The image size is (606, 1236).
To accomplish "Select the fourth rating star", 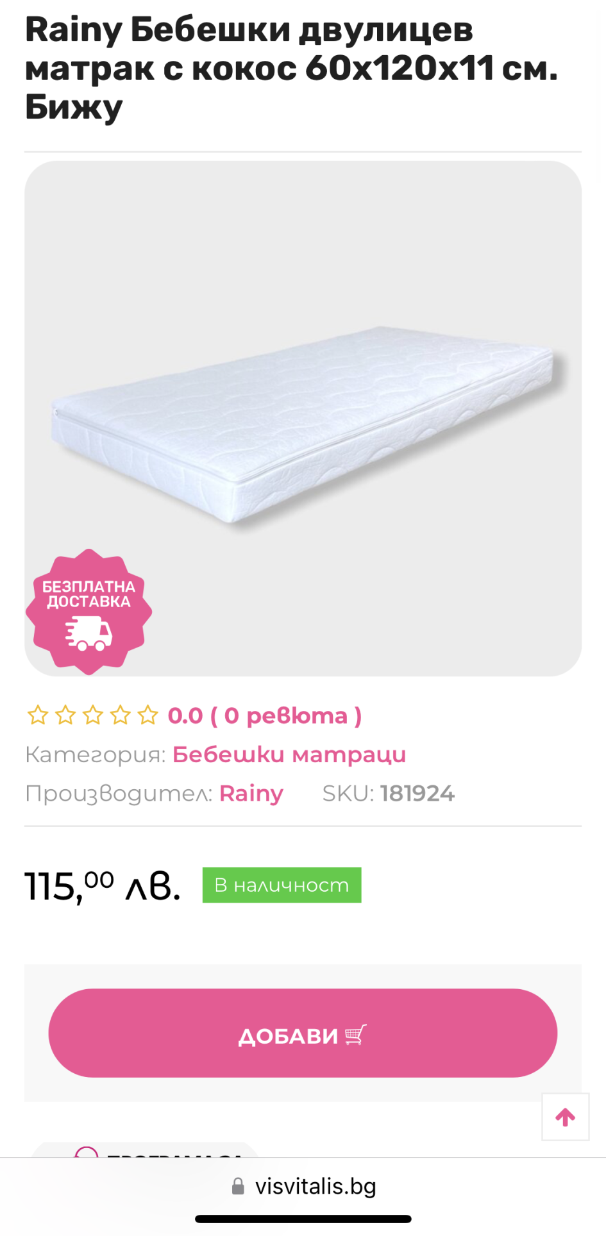I will [x=121, y=715].
